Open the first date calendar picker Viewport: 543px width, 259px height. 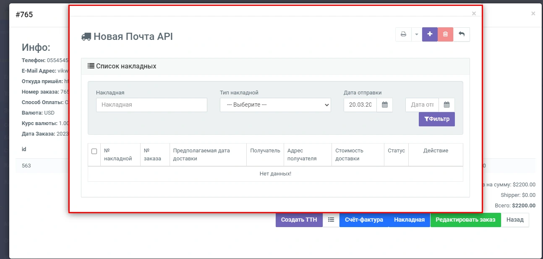(384, 105)
